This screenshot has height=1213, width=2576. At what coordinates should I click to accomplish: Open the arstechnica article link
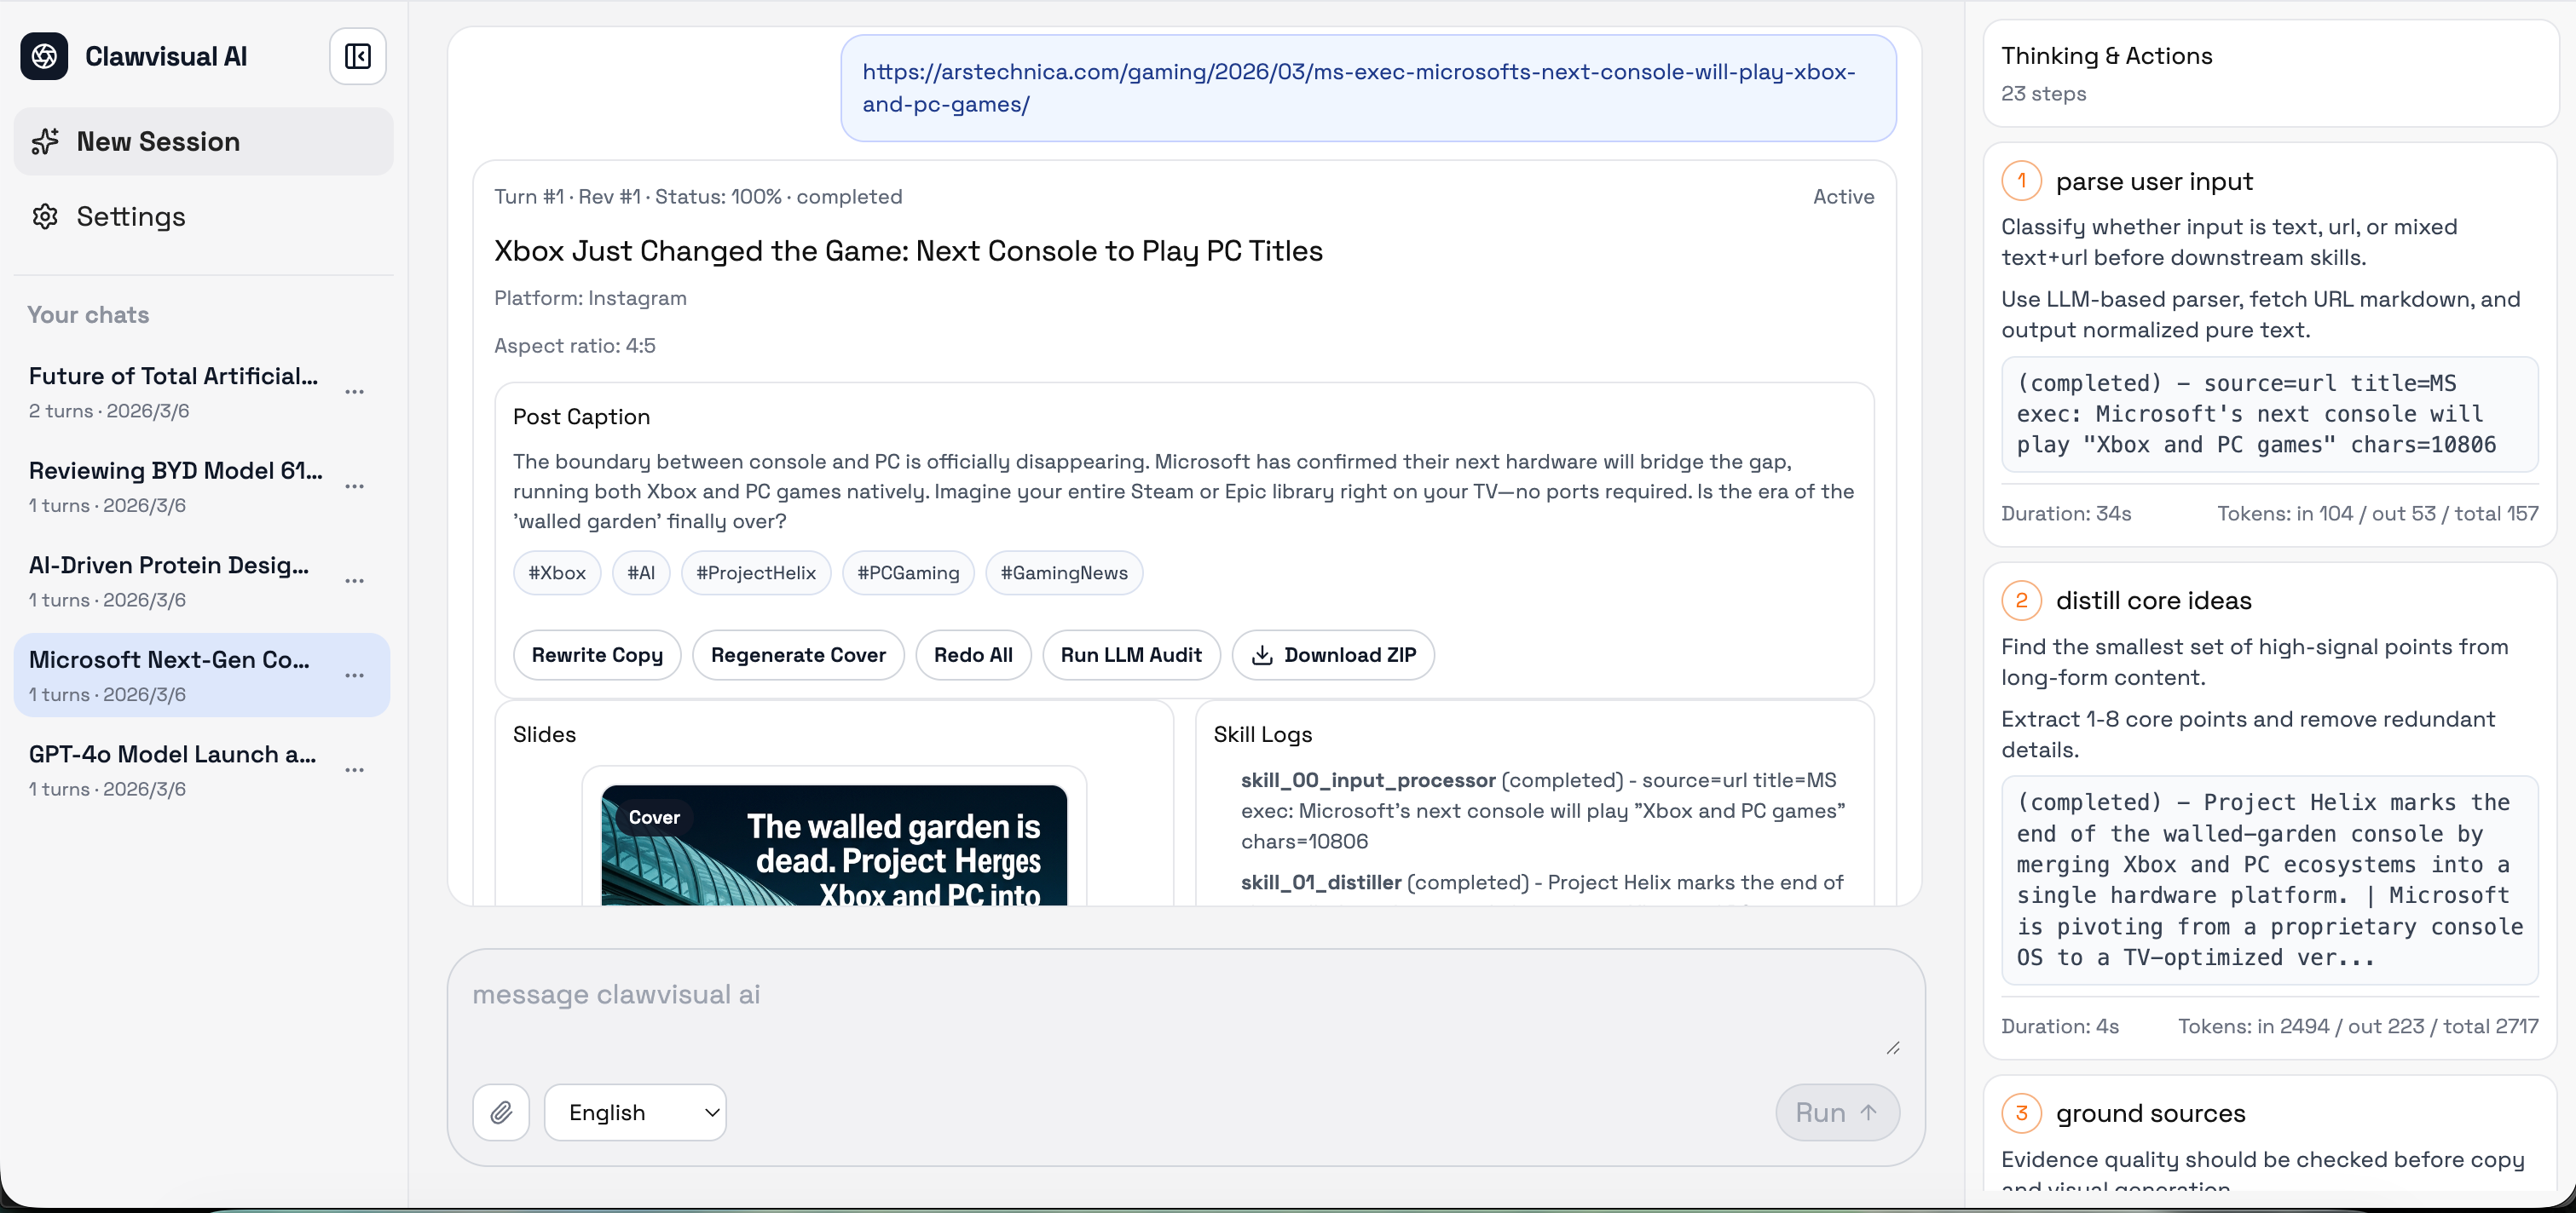pos(1358,88)
